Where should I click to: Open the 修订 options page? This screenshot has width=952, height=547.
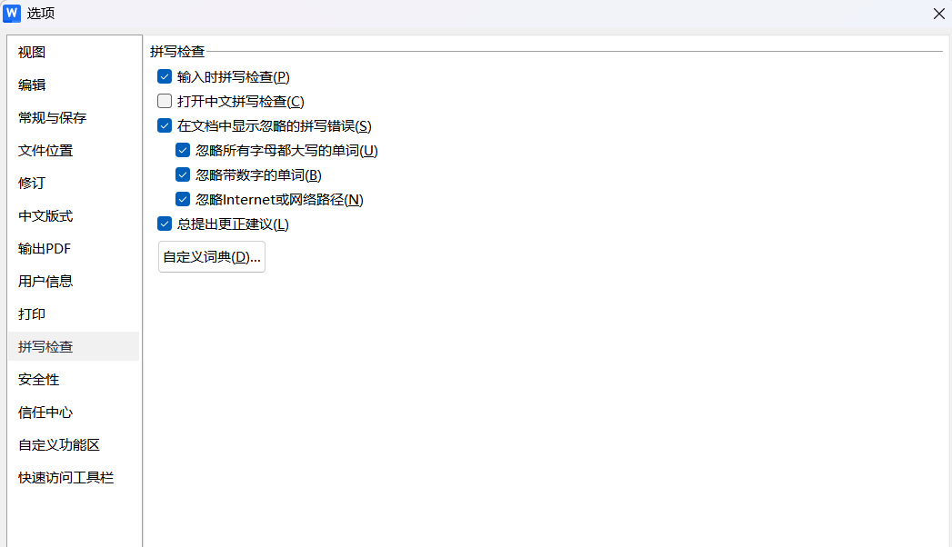[x=32, y=184]
